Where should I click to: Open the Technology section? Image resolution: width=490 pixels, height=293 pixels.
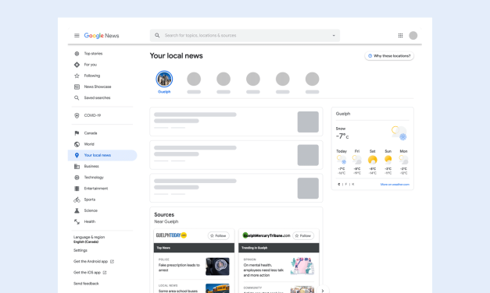click(94, 178)
